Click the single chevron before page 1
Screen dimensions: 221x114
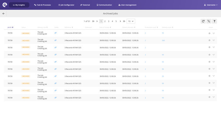click(97, 21)
